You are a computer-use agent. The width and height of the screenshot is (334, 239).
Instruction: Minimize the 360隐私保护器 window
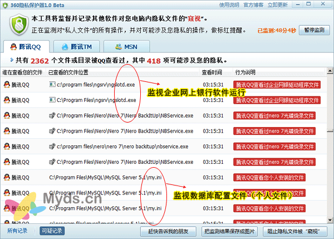(x=298, y=4)
